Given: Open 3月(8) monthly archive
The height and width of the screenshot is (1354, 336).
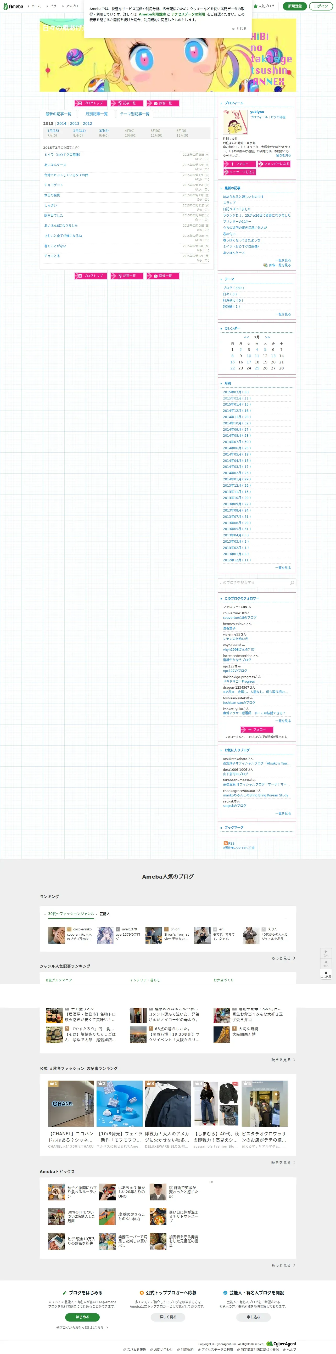Looking at the screenshot, I should pos(104,130).
